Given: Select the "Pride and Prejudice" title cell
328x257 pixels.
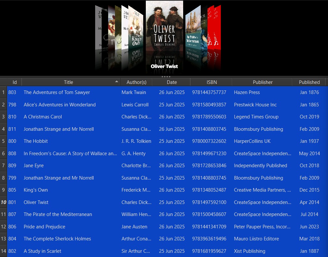Looking at the screenshot, I should (x=44, y=227).
